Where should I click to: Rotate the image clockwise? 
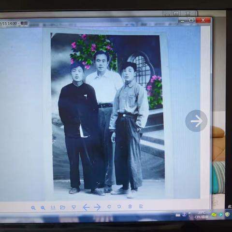click(109, 207)
